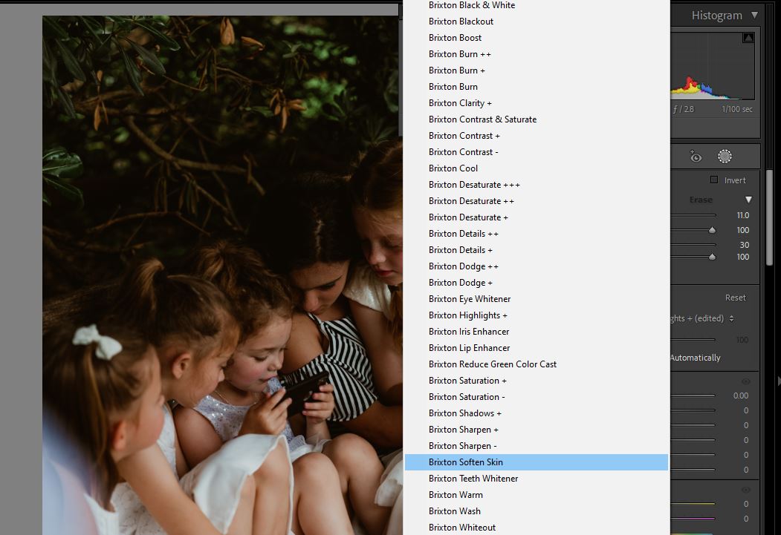This screenshot has height=535, width=781.
Task: Click the Erase brush label
Action: tap(700, 200)
